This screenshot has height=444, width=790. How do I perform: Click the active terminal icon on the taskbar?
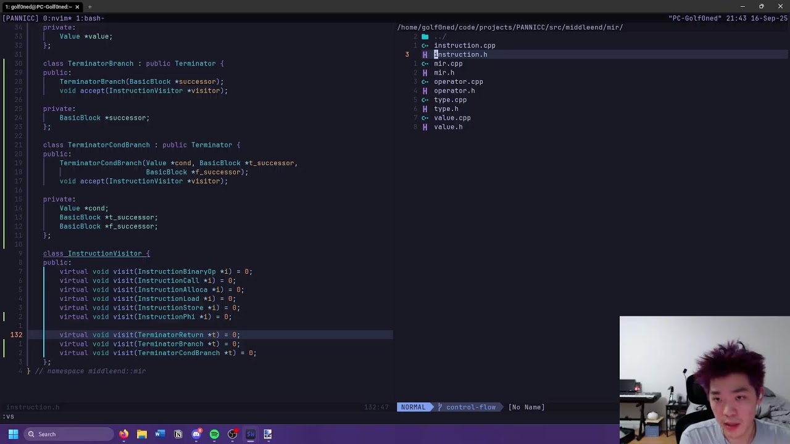tap(251, 434)
